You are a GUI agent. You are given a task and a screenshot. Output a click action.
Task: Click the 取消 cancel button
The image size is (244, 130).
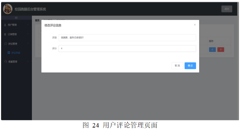point(177,66)
